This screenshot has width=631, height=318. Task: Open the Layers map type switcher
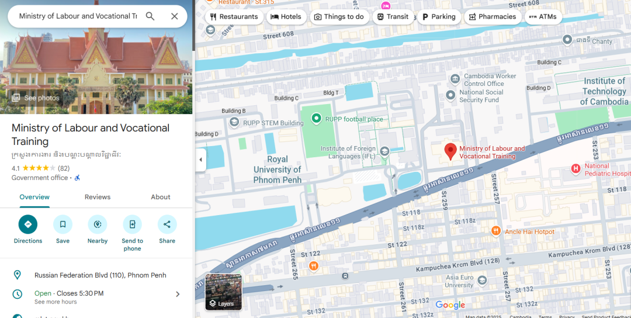223,292
